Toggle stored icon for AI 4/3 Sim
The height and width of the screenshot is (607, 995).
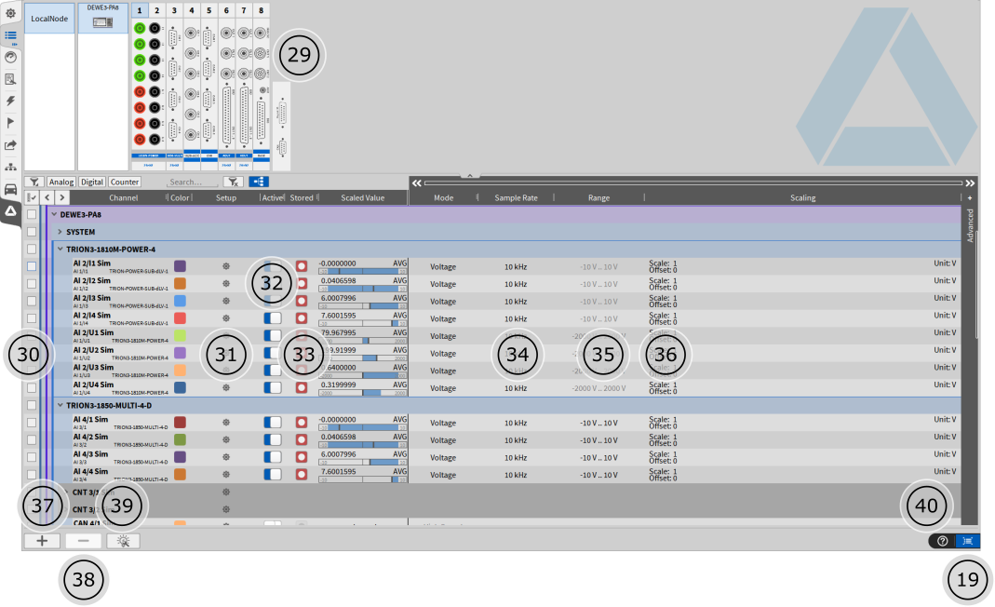pos(302,457)
